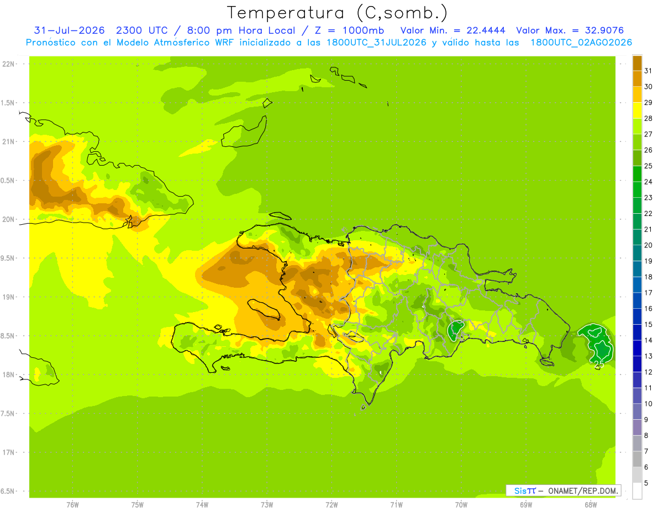This screenshot has height=512, width=663.
Task: Click the "71W" longitude axis label
Action: coord(396,505)
